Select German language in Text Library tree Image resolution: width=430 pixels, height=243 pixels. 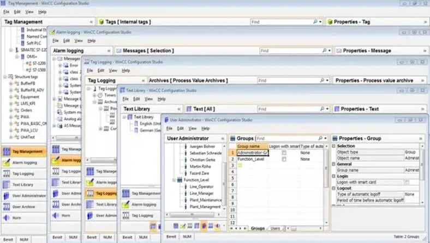click(x=150, y=130)
